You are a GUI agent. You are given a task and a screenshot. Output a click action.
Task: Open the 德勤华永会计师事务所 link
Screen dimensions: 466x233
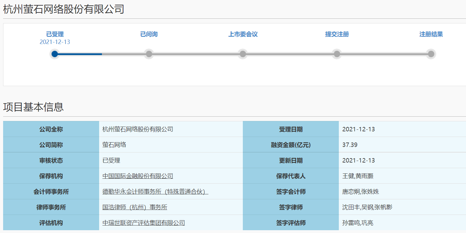pos(155,192)
